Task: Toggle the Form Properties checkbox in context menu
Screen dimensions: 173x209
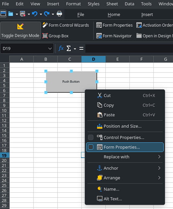Action: (91, 147)
